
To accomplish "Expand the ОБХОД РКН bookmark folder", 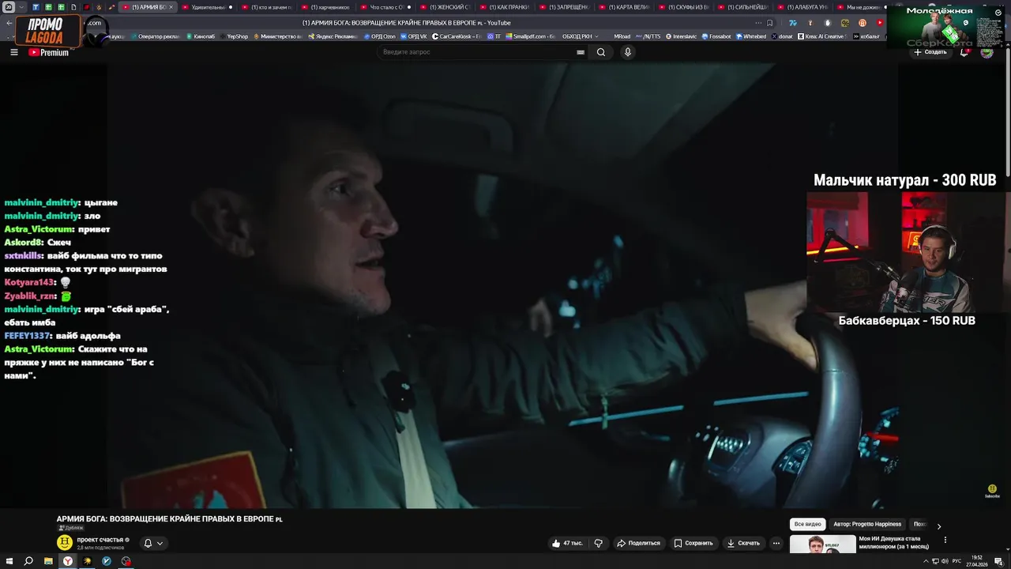I will [x=580, y=36].
